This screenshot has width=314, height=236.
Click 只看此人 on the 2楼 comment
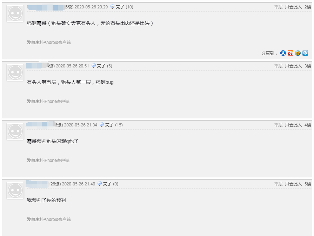293,7
